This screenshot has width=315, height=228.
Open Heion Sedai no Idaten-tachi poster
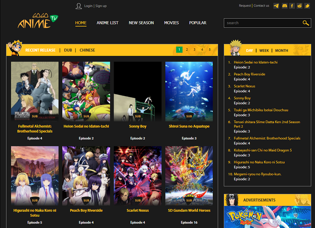(86, 92)
